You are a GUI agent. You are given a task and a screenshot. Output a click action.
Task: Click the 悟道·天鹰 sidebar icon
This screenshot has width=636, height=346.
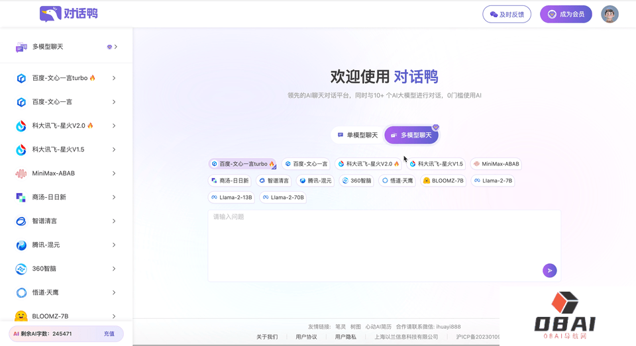point(21,292)
